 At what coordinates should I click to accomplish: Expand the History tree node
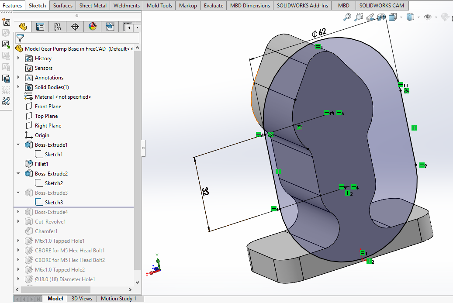(18, 59)
